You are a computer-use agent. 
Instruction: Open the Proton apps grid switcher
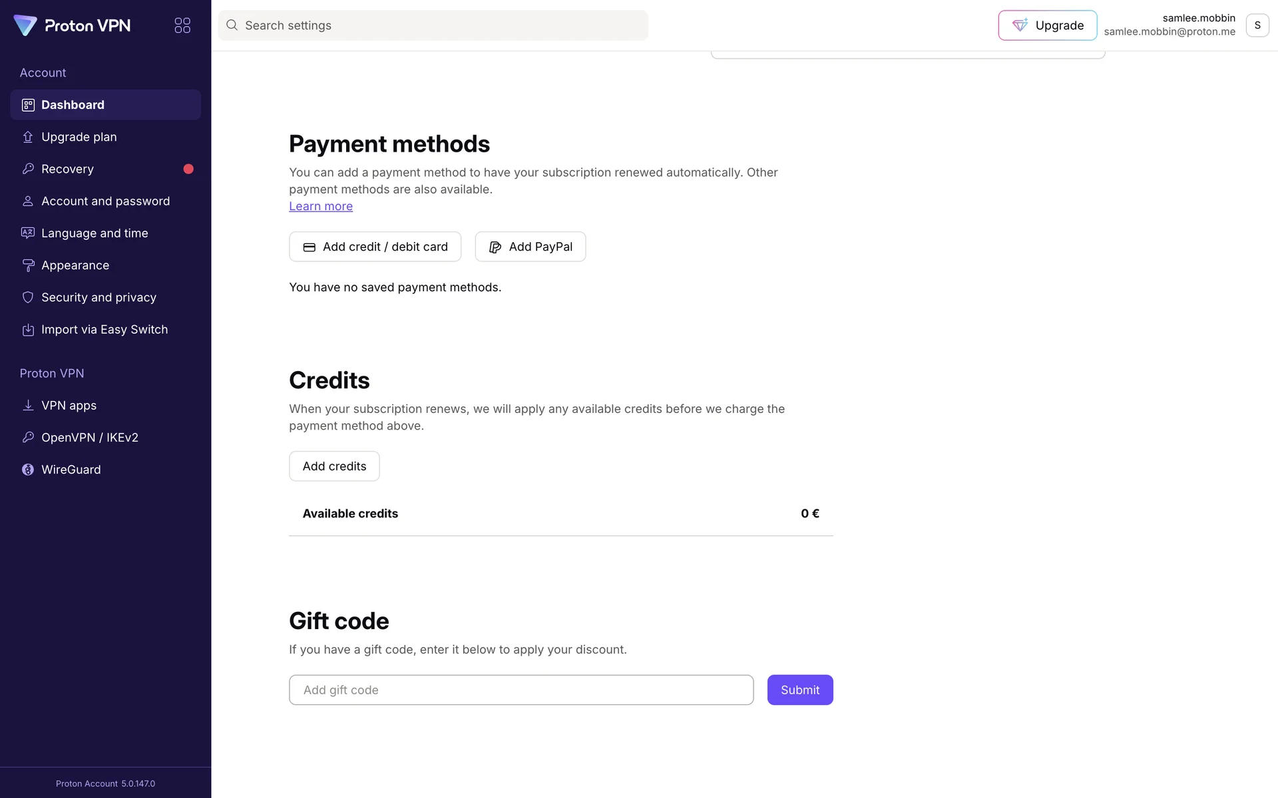coord(182,25)
